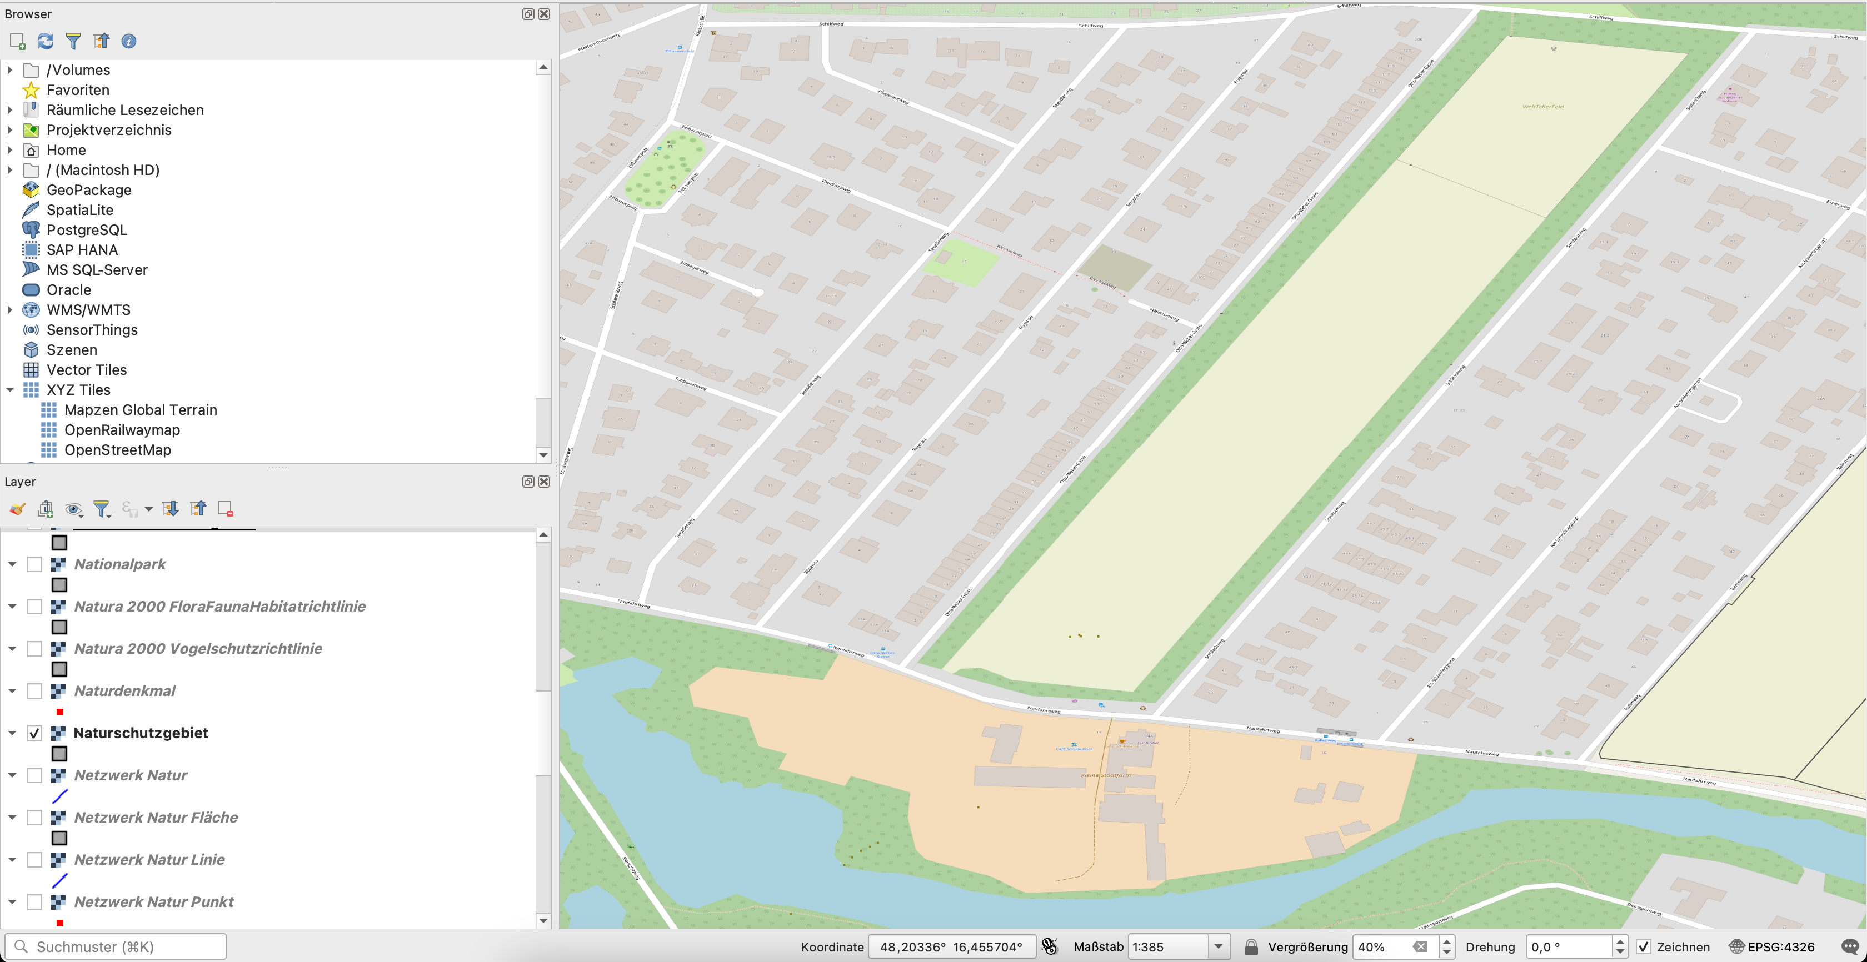Collapse the XYZ Tiles tree node
The height and width of the screenshot is (962, 1867).
pyautogui.click(x=10, y=390)
